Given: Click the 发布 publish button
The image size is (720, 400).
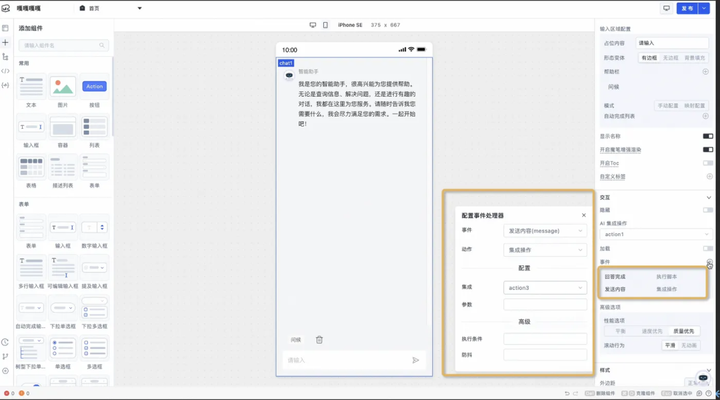Looking at the screenshot, I should point(687,7).
